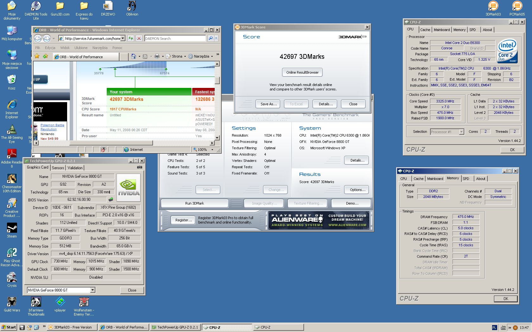Click Details button in System section

click(357, 160)
